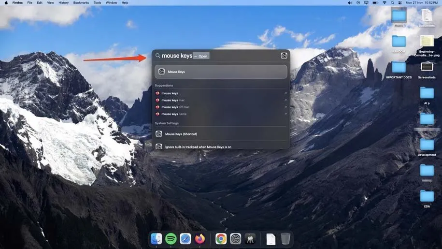
Task: Open the volume control in menu bar
Action: pyautogui.click(x=350, y=3)
